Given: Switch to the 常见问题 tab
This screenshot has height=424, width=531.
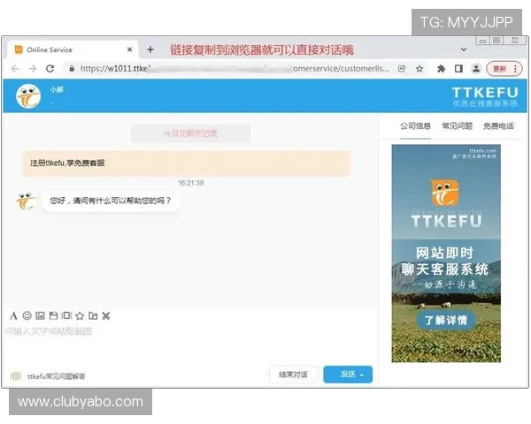Looking at the screenshot, I should 458,126.
